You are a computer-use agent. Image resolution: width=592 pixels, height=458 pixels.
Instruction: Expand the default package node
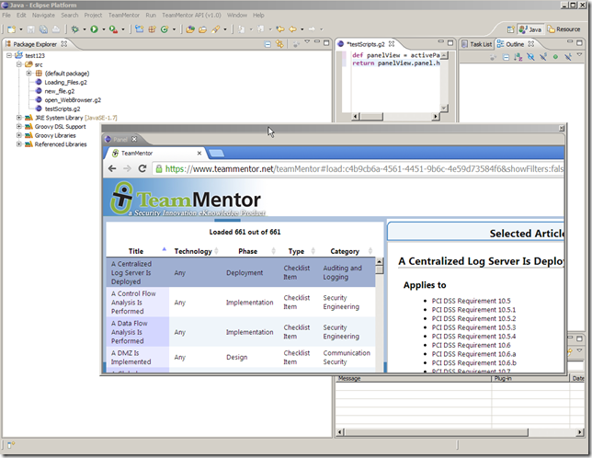click(28, 74)
